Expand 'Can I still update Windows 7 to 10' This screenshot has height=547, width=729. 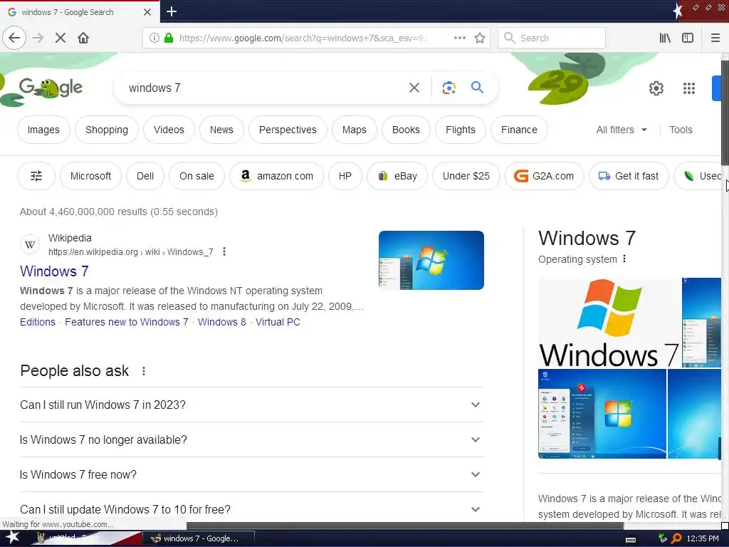coord(252,509)
